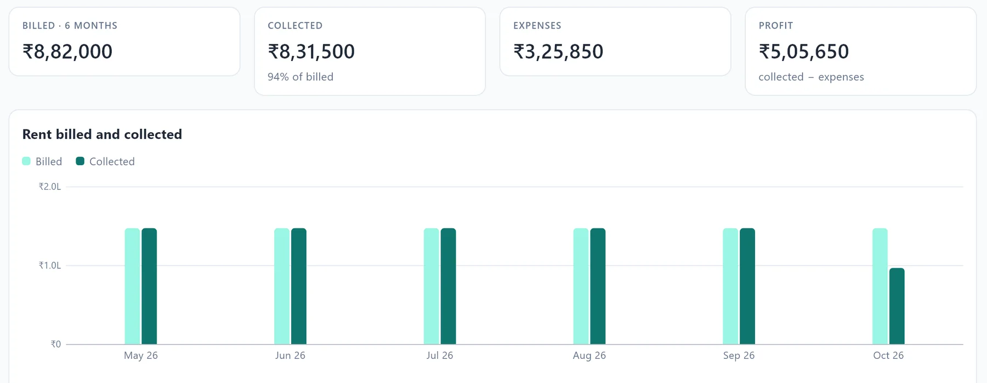
Task: Click the ₹2.0L axis label
Action: coord(50,187)
